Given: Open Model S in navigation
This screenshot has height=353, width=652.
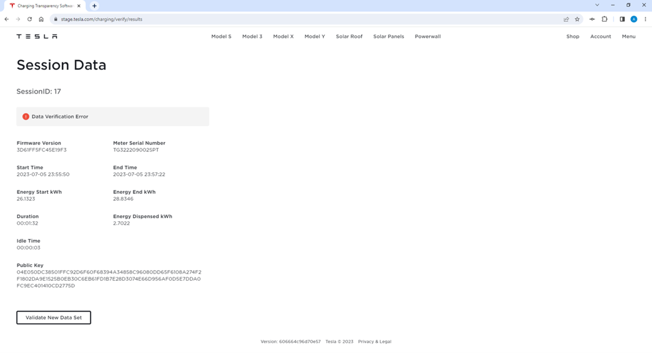Looking at the screenshot, I should point(221,36).
